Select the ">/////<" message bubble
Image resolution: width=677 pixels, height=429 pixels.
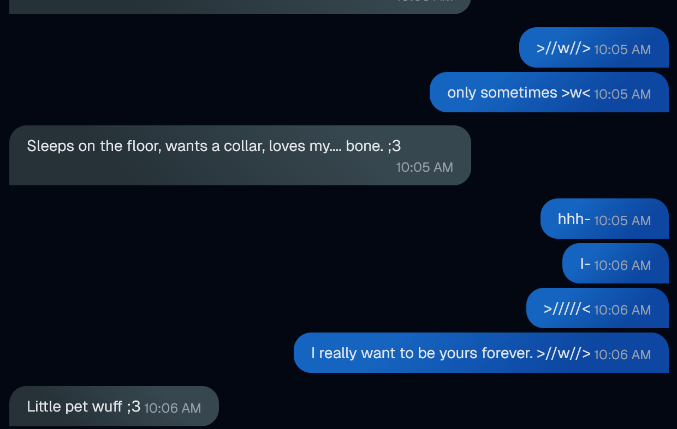click(x=567, y=309)
